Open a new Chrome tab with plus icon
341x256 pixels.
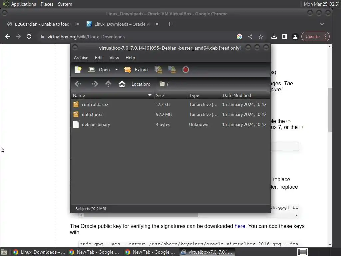click(170, 24)
